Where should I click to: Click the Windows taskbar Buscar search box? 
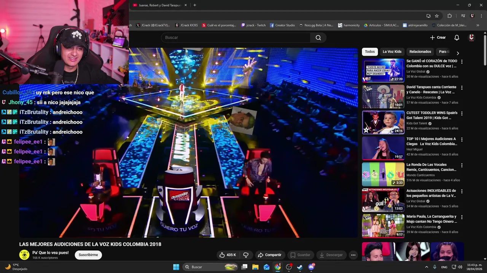210,267
